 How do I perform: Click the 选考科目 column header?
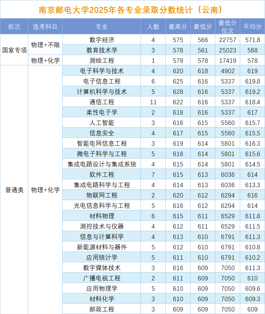45,26
